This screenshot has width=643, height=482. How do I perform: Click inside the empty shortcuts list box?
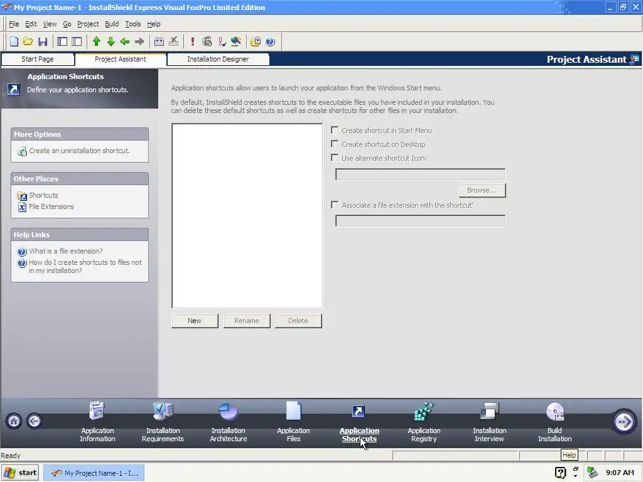click(x=247, y=216)
